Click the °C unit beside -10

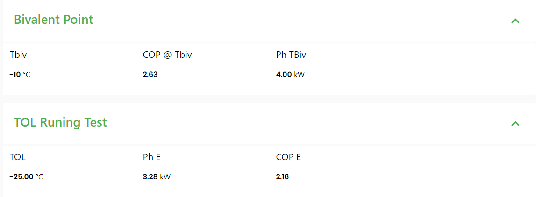pyautogui.click(x=27, y=75)
